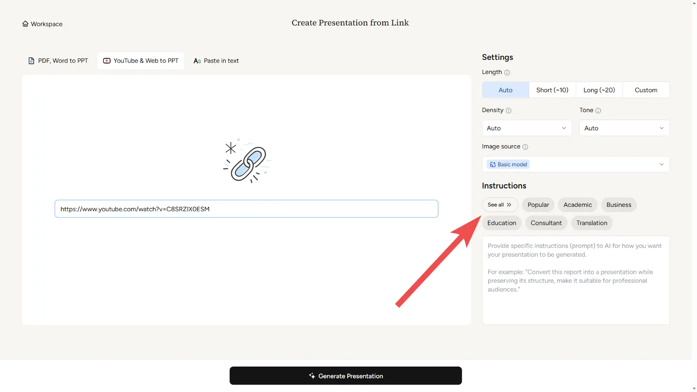Expand the Image source Basic model dropdown
697x392 pixels.
(575, 164)
